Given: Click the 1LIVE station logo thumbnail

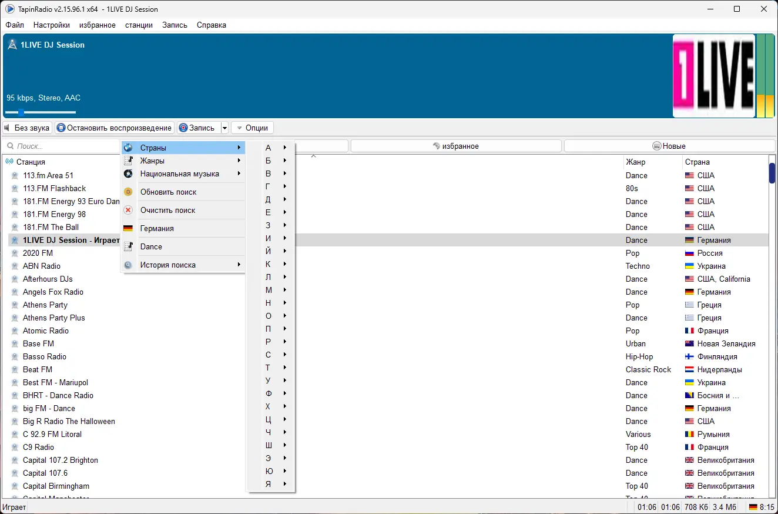Looking at the screenshot, I should 714,76.
